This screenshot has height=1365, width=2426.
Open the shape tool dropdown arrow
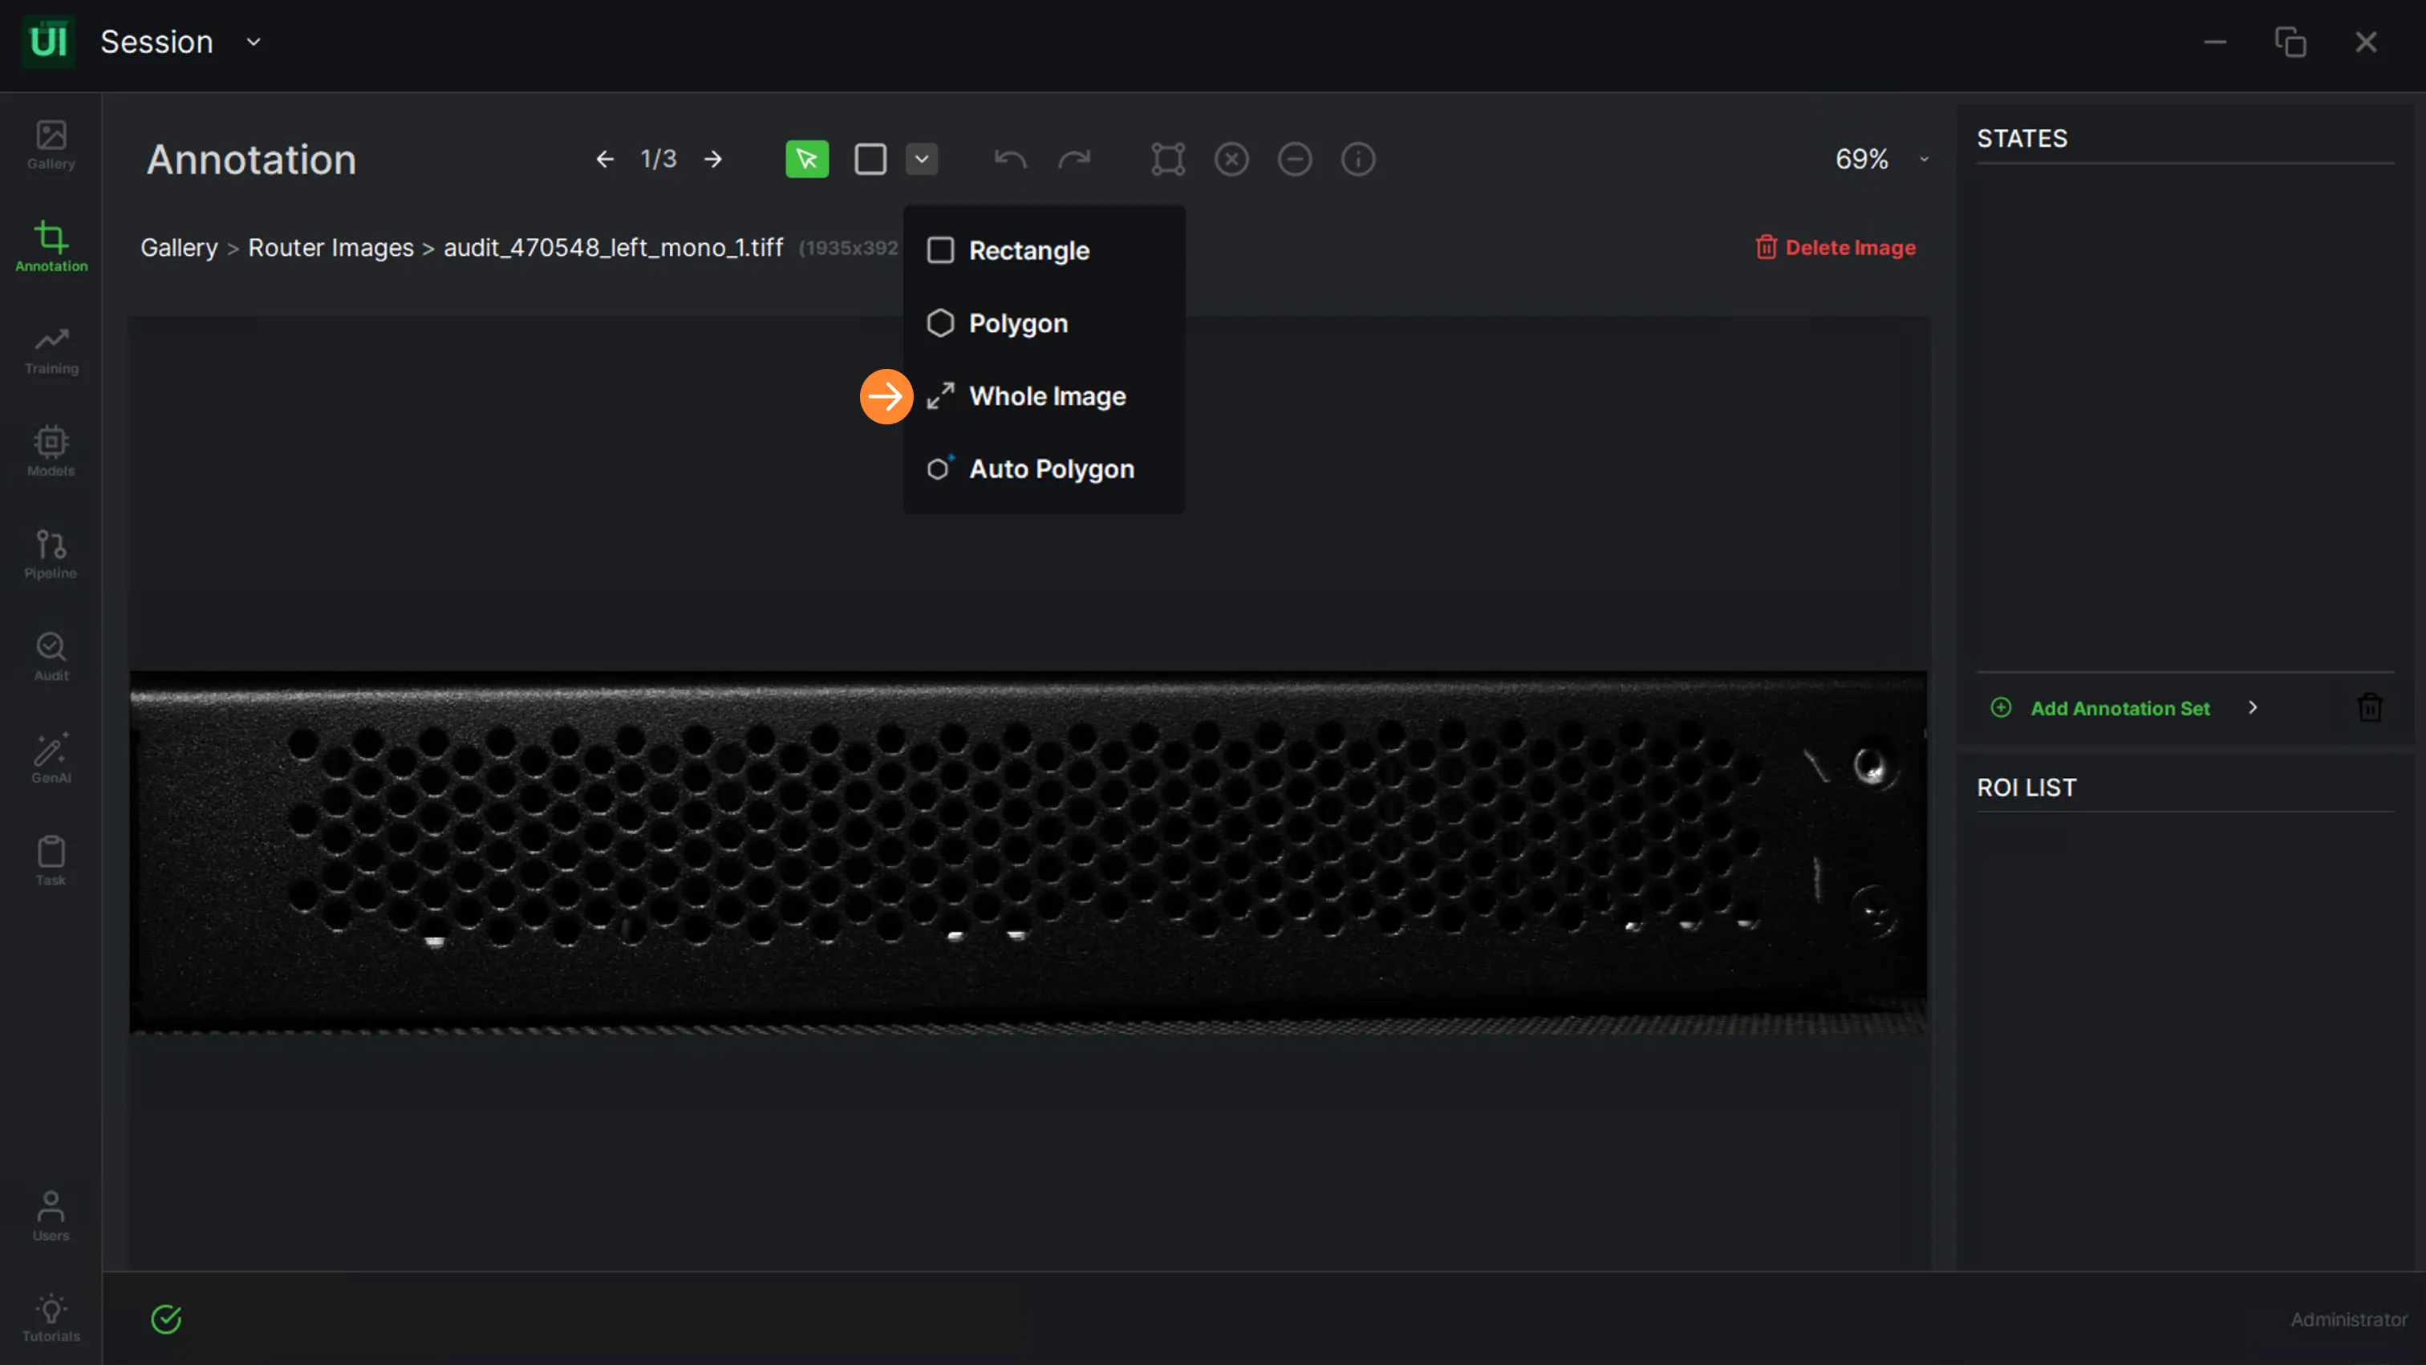922,159
